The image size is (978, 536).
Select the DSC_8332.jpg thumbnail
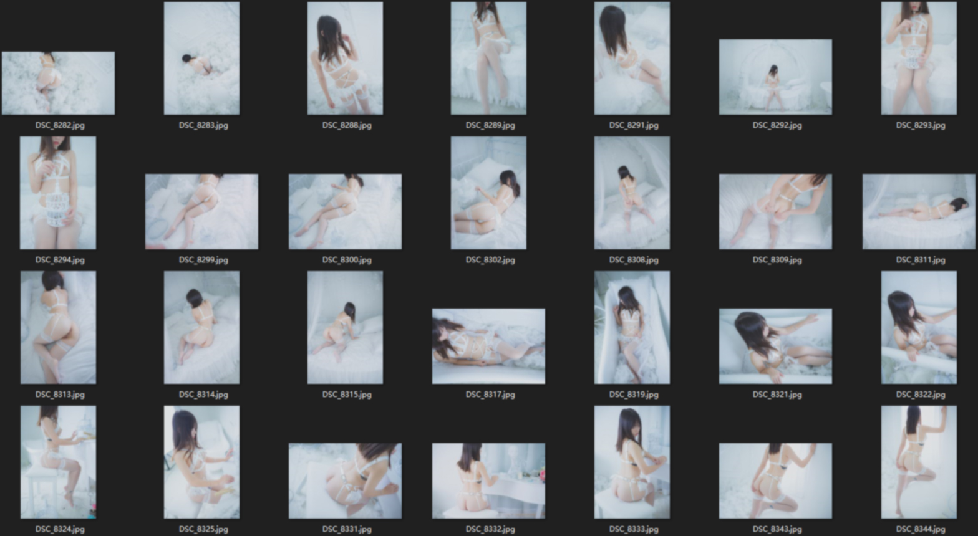488,481
